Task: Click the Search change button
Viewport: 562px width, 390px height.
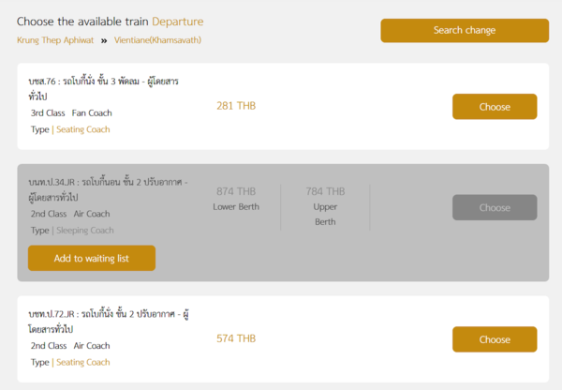Action: [x=465, y=30]
